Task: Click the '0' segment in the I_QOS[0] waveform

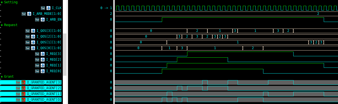Action: 138,48
